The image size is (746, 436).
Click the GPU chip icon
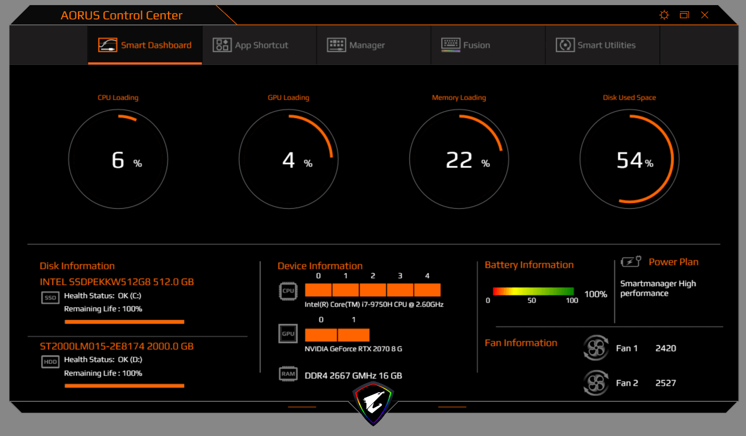(x=288, y=333)
